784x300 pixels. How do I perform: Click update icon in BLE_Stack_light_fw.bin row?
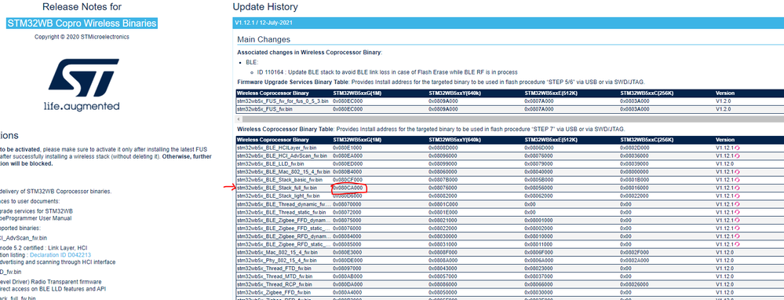coord(736,196)
